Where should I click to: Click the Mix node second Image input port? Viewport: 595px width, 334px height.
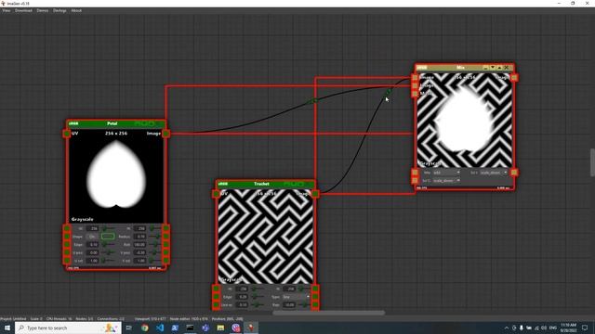coord(415,85)
